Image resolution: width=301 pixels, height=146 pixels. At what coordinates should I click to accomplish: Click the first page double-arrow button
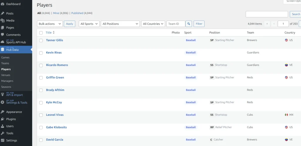point(267,24)
